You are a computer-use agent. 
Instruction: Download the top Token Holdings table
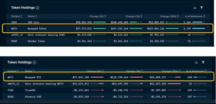[195, 8]
